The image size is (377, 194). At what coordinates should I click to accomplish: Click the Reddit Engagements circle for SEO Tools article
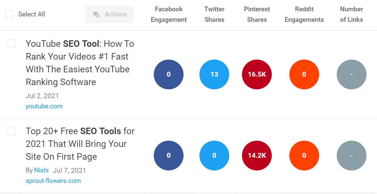[304, 155]
